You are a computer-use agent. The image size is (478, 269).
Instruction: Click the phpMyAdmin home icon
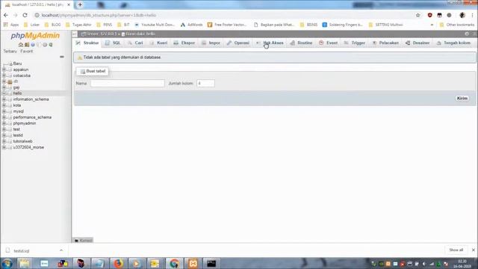point(21,45)
